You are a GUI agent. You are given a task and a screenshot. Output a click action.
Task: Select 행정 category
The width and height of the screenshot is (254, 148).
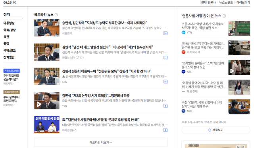click(6, 43)
